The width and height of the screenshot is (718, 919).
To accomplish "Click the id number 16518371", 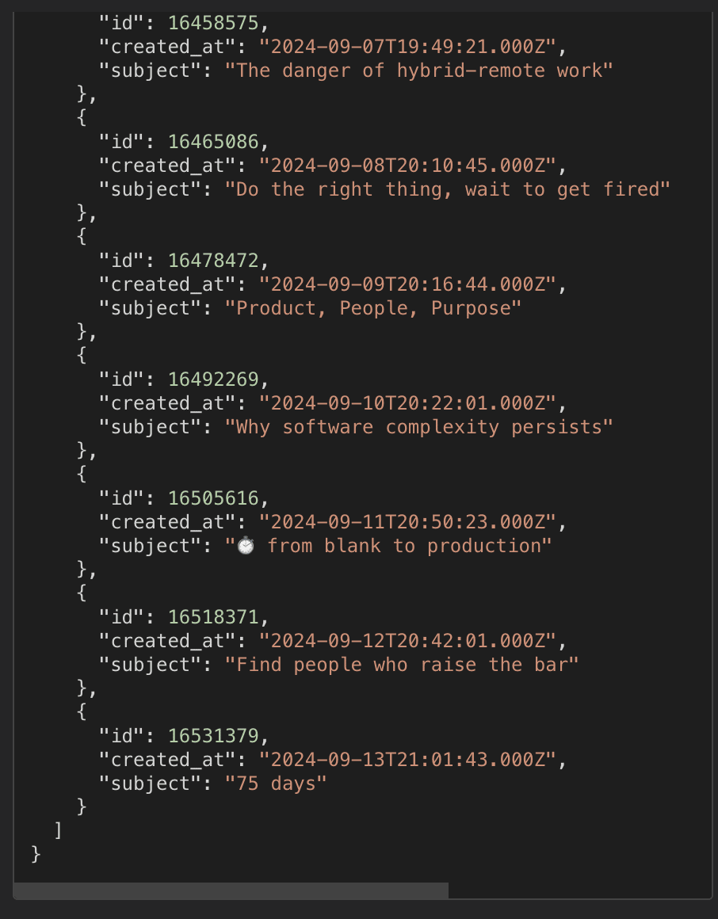I will [x=213, y=617].
